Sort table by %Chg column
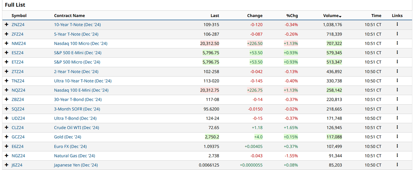The width and height of the screenshot is (415, 170). pos(292,16)
